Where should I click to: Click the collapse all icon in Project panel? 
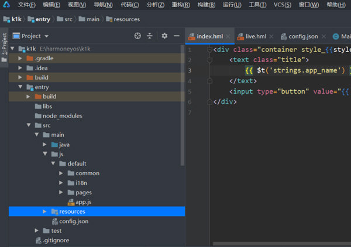tap(150, 36)
